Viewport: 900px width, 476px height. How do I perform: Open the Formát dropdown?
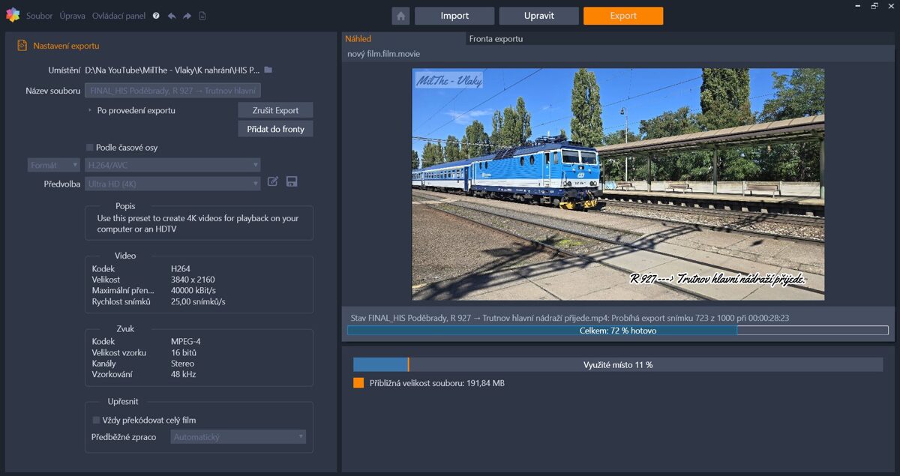tap(52, 164)
